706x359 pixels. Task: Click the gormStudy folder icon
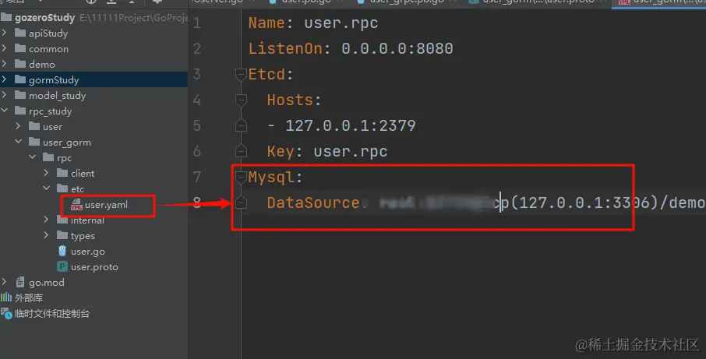click(x=19, y=79)
